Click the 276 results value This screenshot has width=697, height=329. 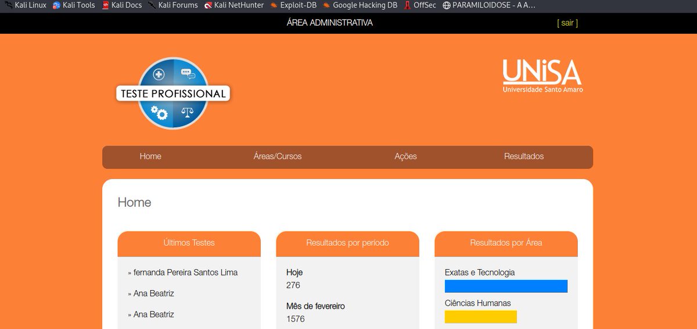pyautogui.click(x=293, y=285)
